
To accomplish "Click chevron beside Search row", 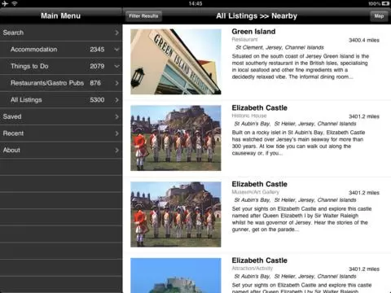I will coord(116,33).
